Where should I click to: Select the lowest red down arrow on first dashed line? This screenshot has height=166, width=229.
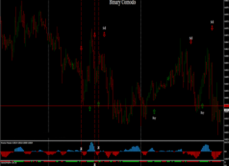click(x=81, y=48)
